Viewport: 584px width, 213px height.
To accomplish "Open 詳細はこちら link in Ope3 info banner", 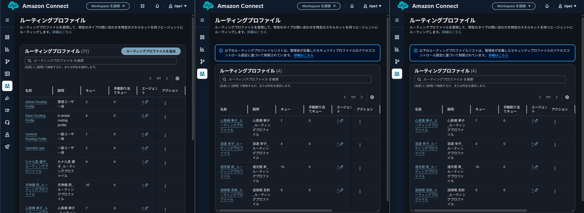I will pos(499,55).
